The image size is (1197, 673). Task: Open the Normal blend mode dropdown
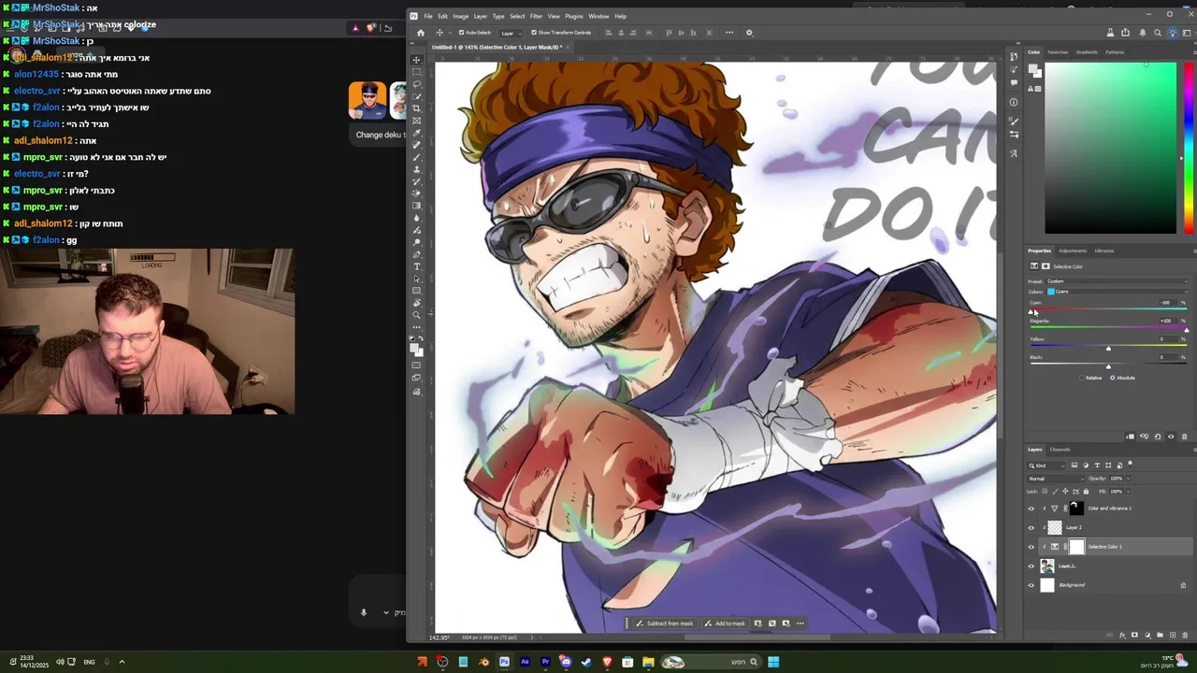[1056, 479]
